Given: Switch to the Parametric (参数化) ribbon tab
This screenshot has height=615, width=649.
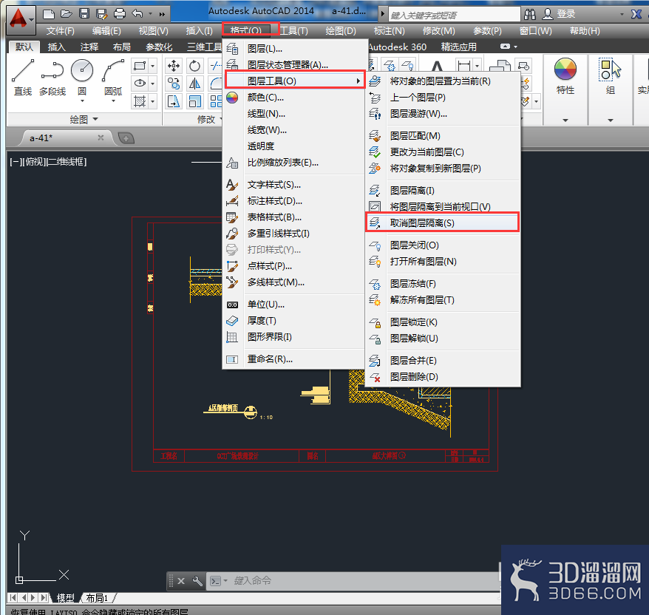Looking at the screenshot, I should pyautogui.click(x=160, y=47).
